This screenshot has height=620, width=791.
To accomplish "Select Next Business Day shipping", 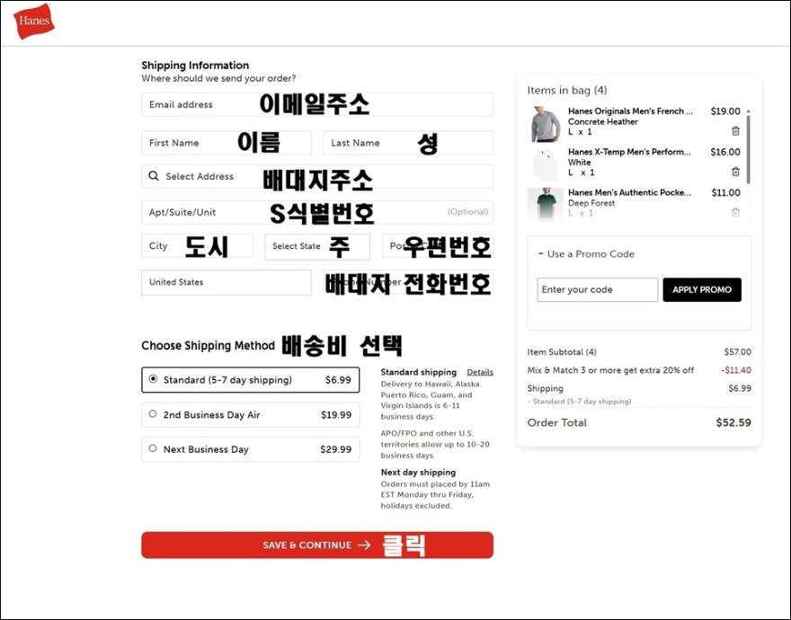I will pos(250,449).
